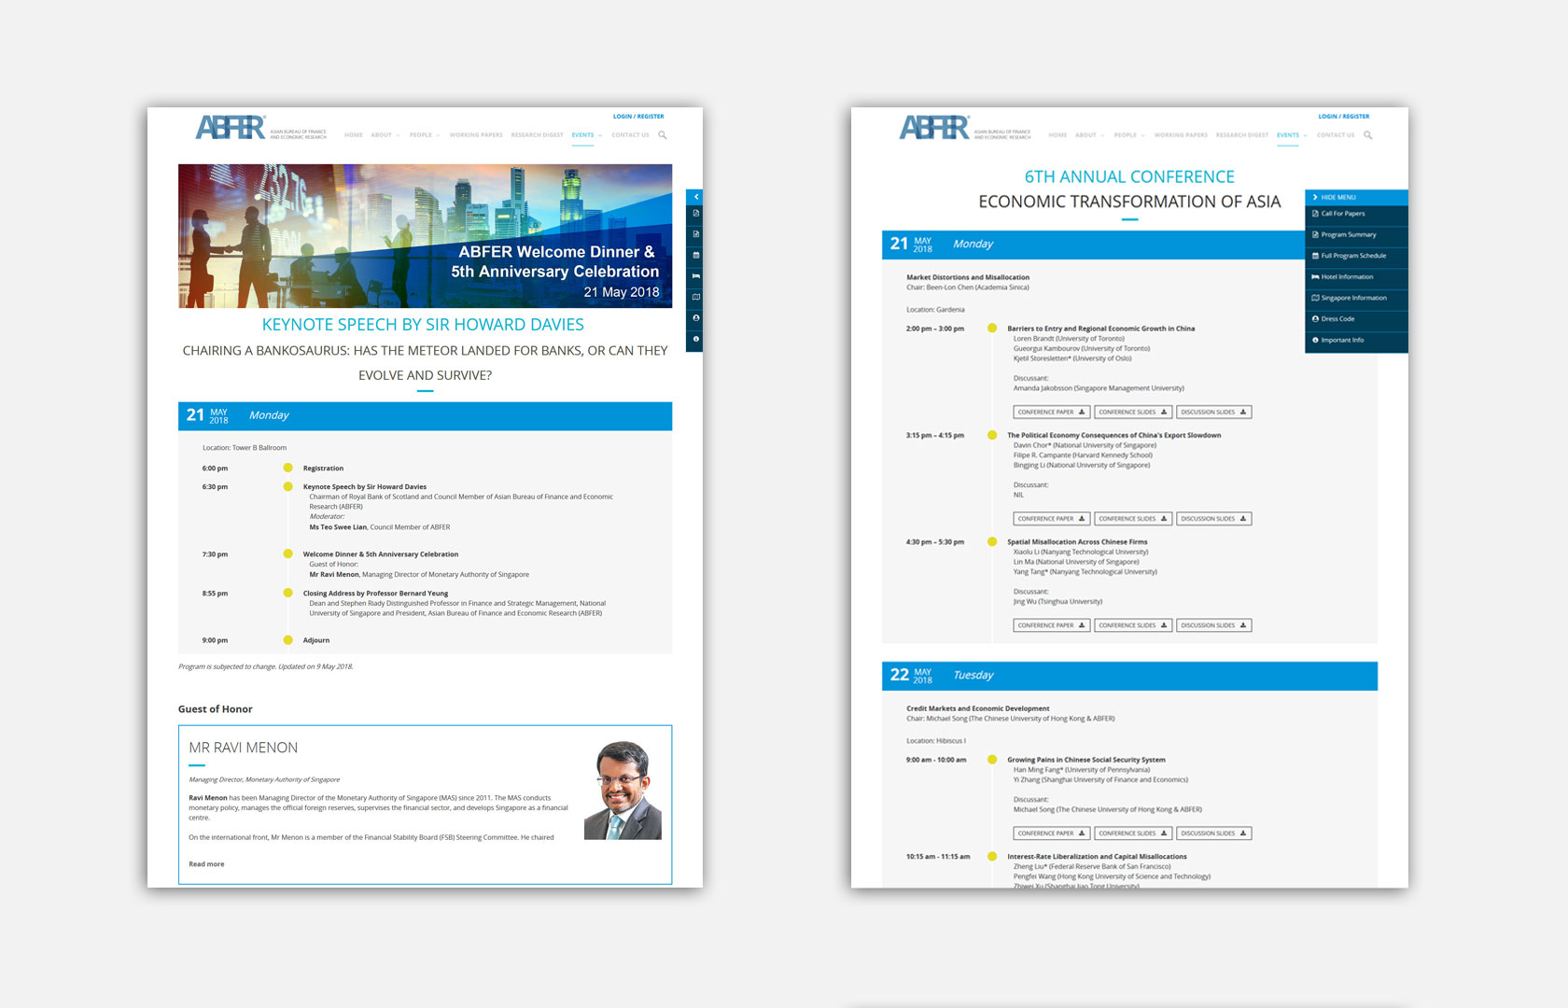Click the search magnifier icon on right page
Screen dimensions: 1568x1008
[1368, 135]
